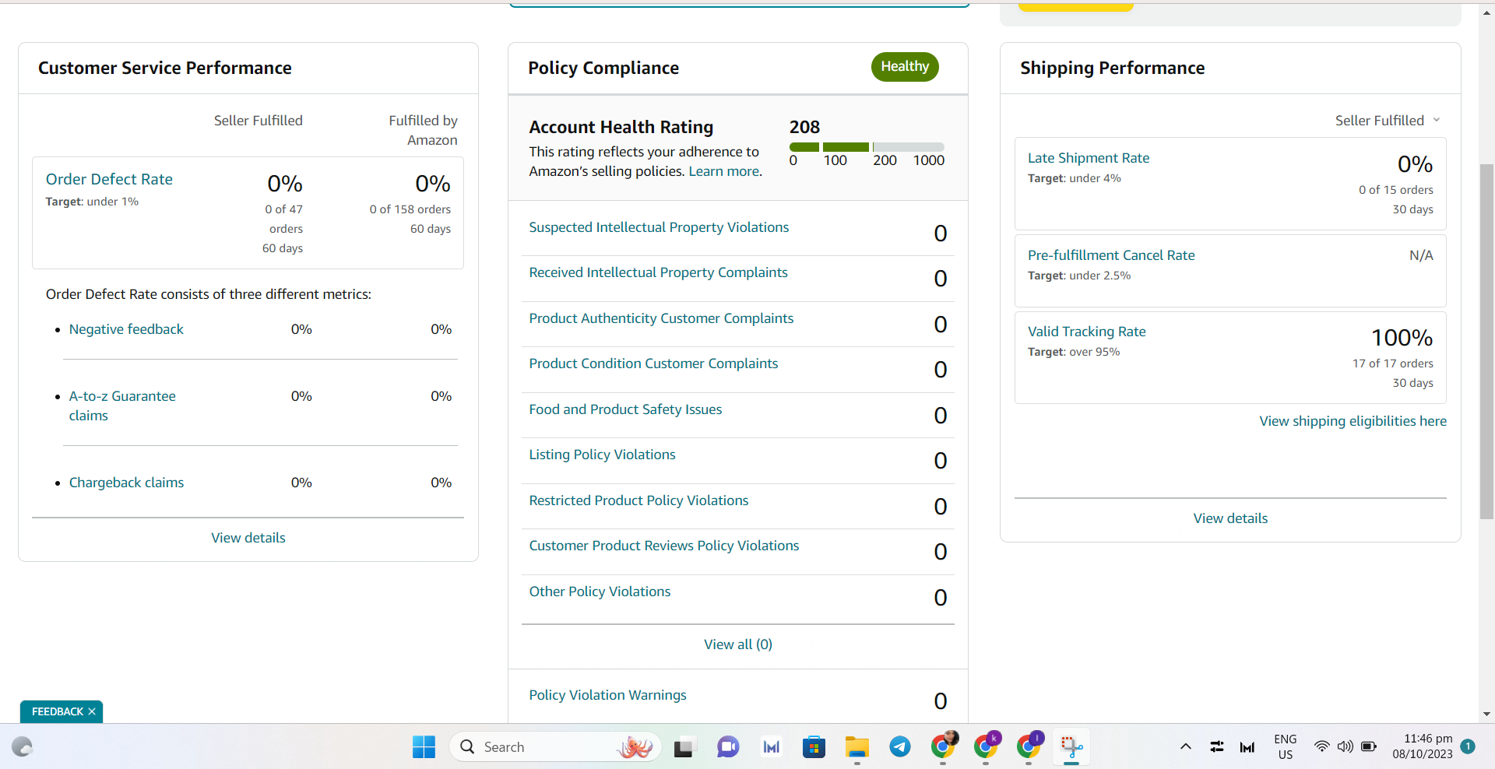Open the ENG US language switcher
This screenshot has width=1495, height=769.
coord(1286,747)
